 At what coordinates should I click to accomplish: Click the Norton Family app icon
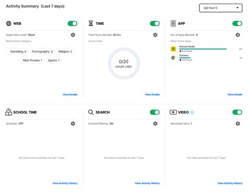point(173,49)
